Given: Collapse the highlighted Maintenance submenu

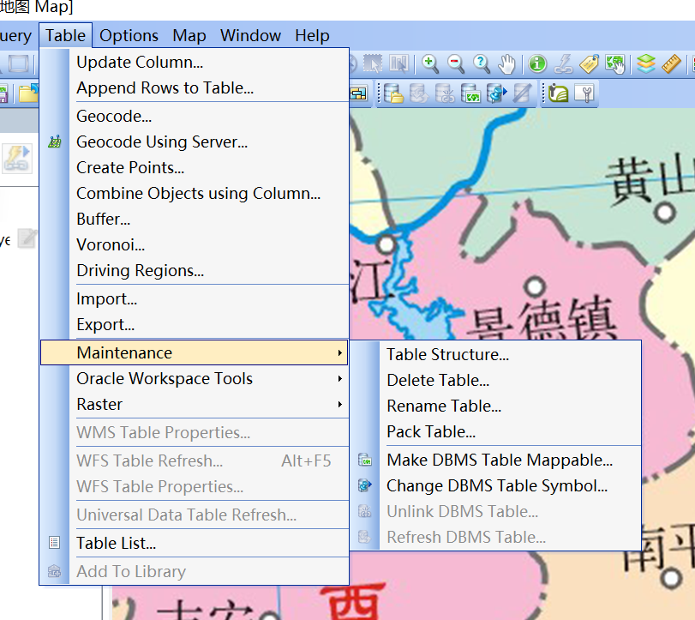Looking at the screenshot, I should 195,353.
